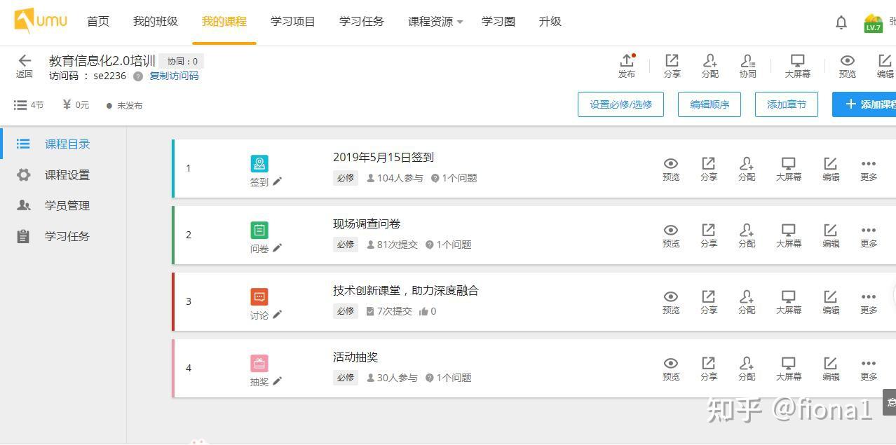Preview the 现场调查问卷 questionnaire
Image resolution: width=896 pixels, height=445 pixels.
click(670, 235)
